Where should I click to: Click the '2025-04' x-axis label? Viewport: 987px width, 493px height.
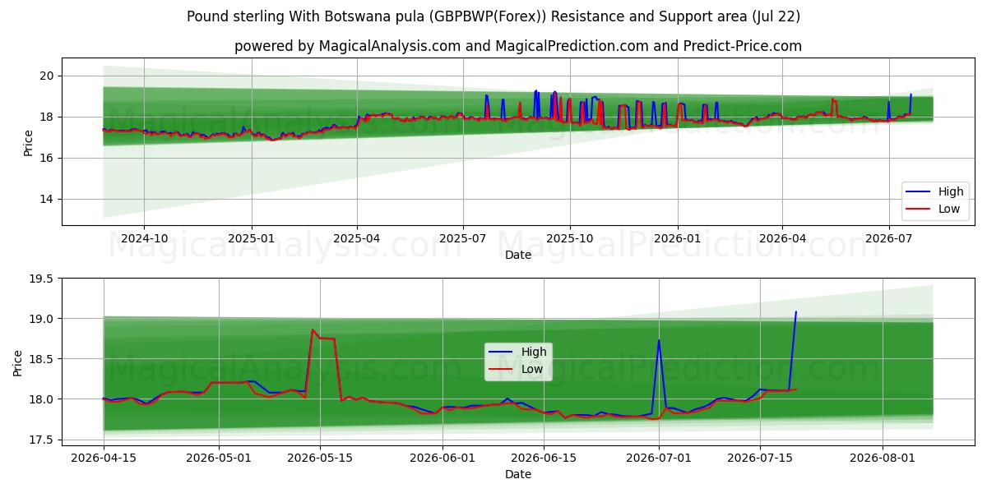(356, 238)
